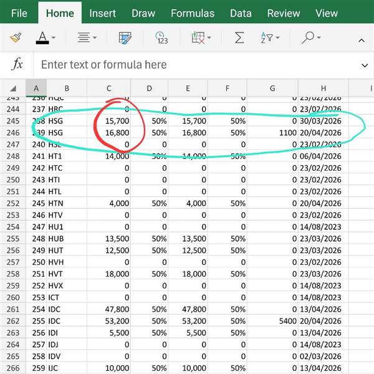This screenshot has width=374, height=374.
Task: Click the format as table icon
Action: pos(125,38)
